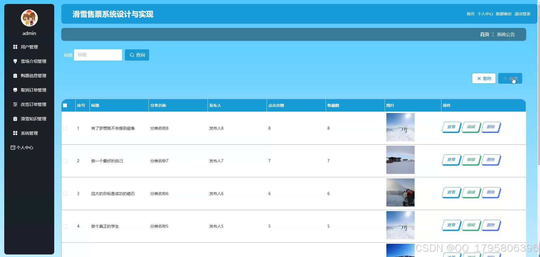
Task: Click the page vertical scrollbar
Action: pos(538,85)
